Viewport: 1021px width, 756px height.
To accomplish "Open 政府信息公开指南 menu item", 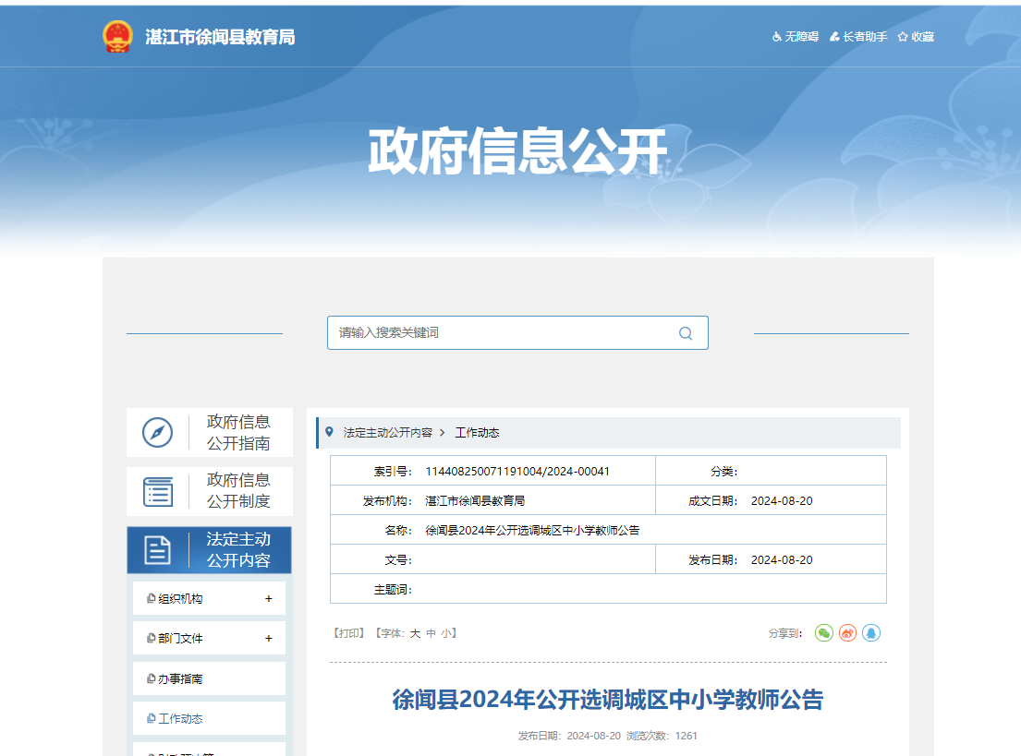I will [210, 433].
